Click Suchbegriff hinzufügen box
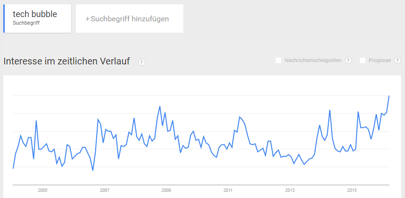405x198 pixels. (x=129, y=18)
